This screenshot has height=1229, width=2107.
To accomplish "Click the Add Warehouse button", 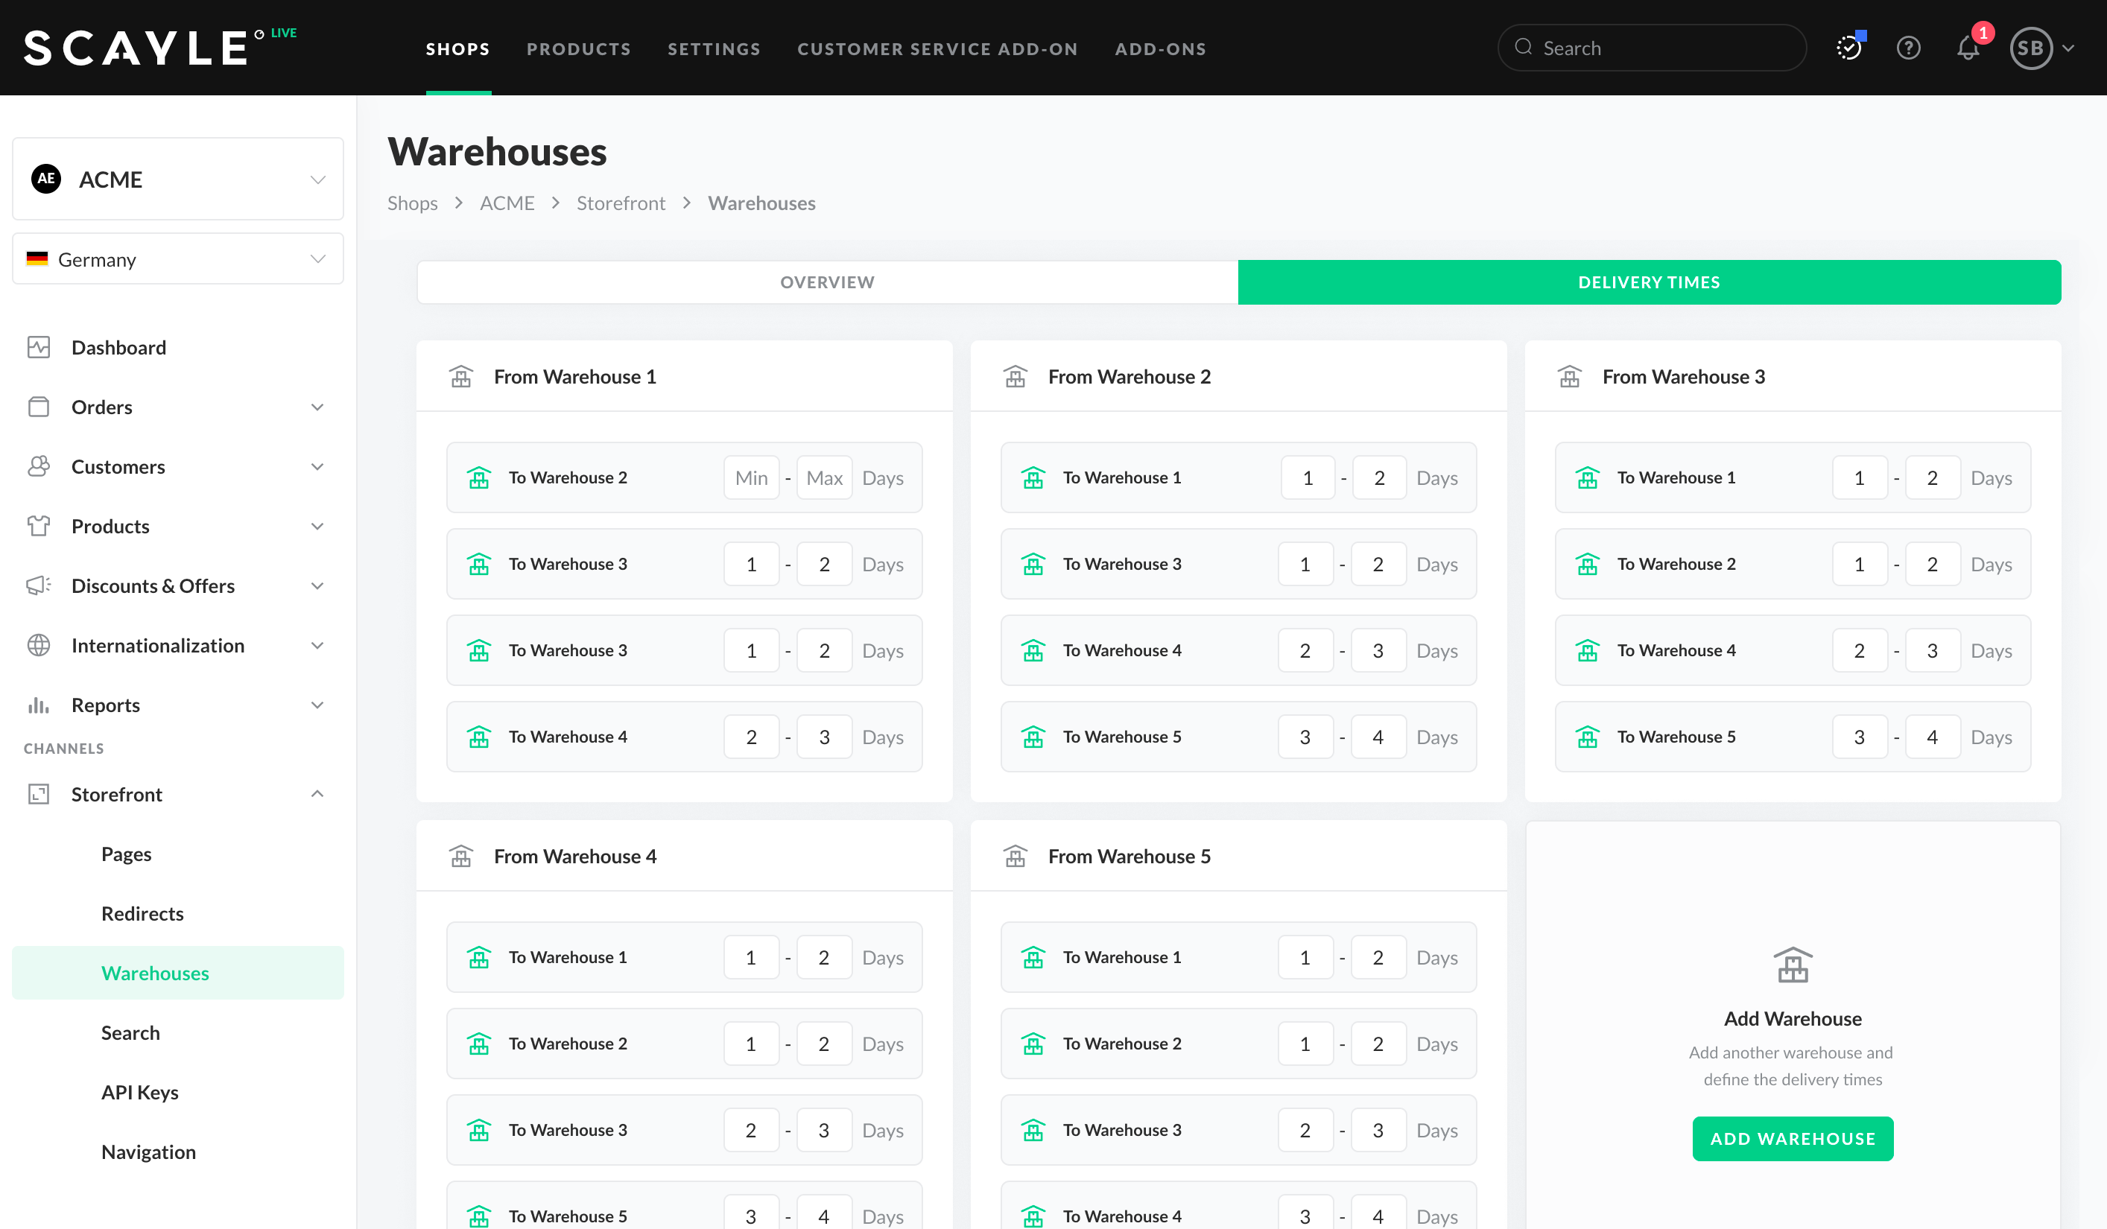I will tap(1792, 1139).
